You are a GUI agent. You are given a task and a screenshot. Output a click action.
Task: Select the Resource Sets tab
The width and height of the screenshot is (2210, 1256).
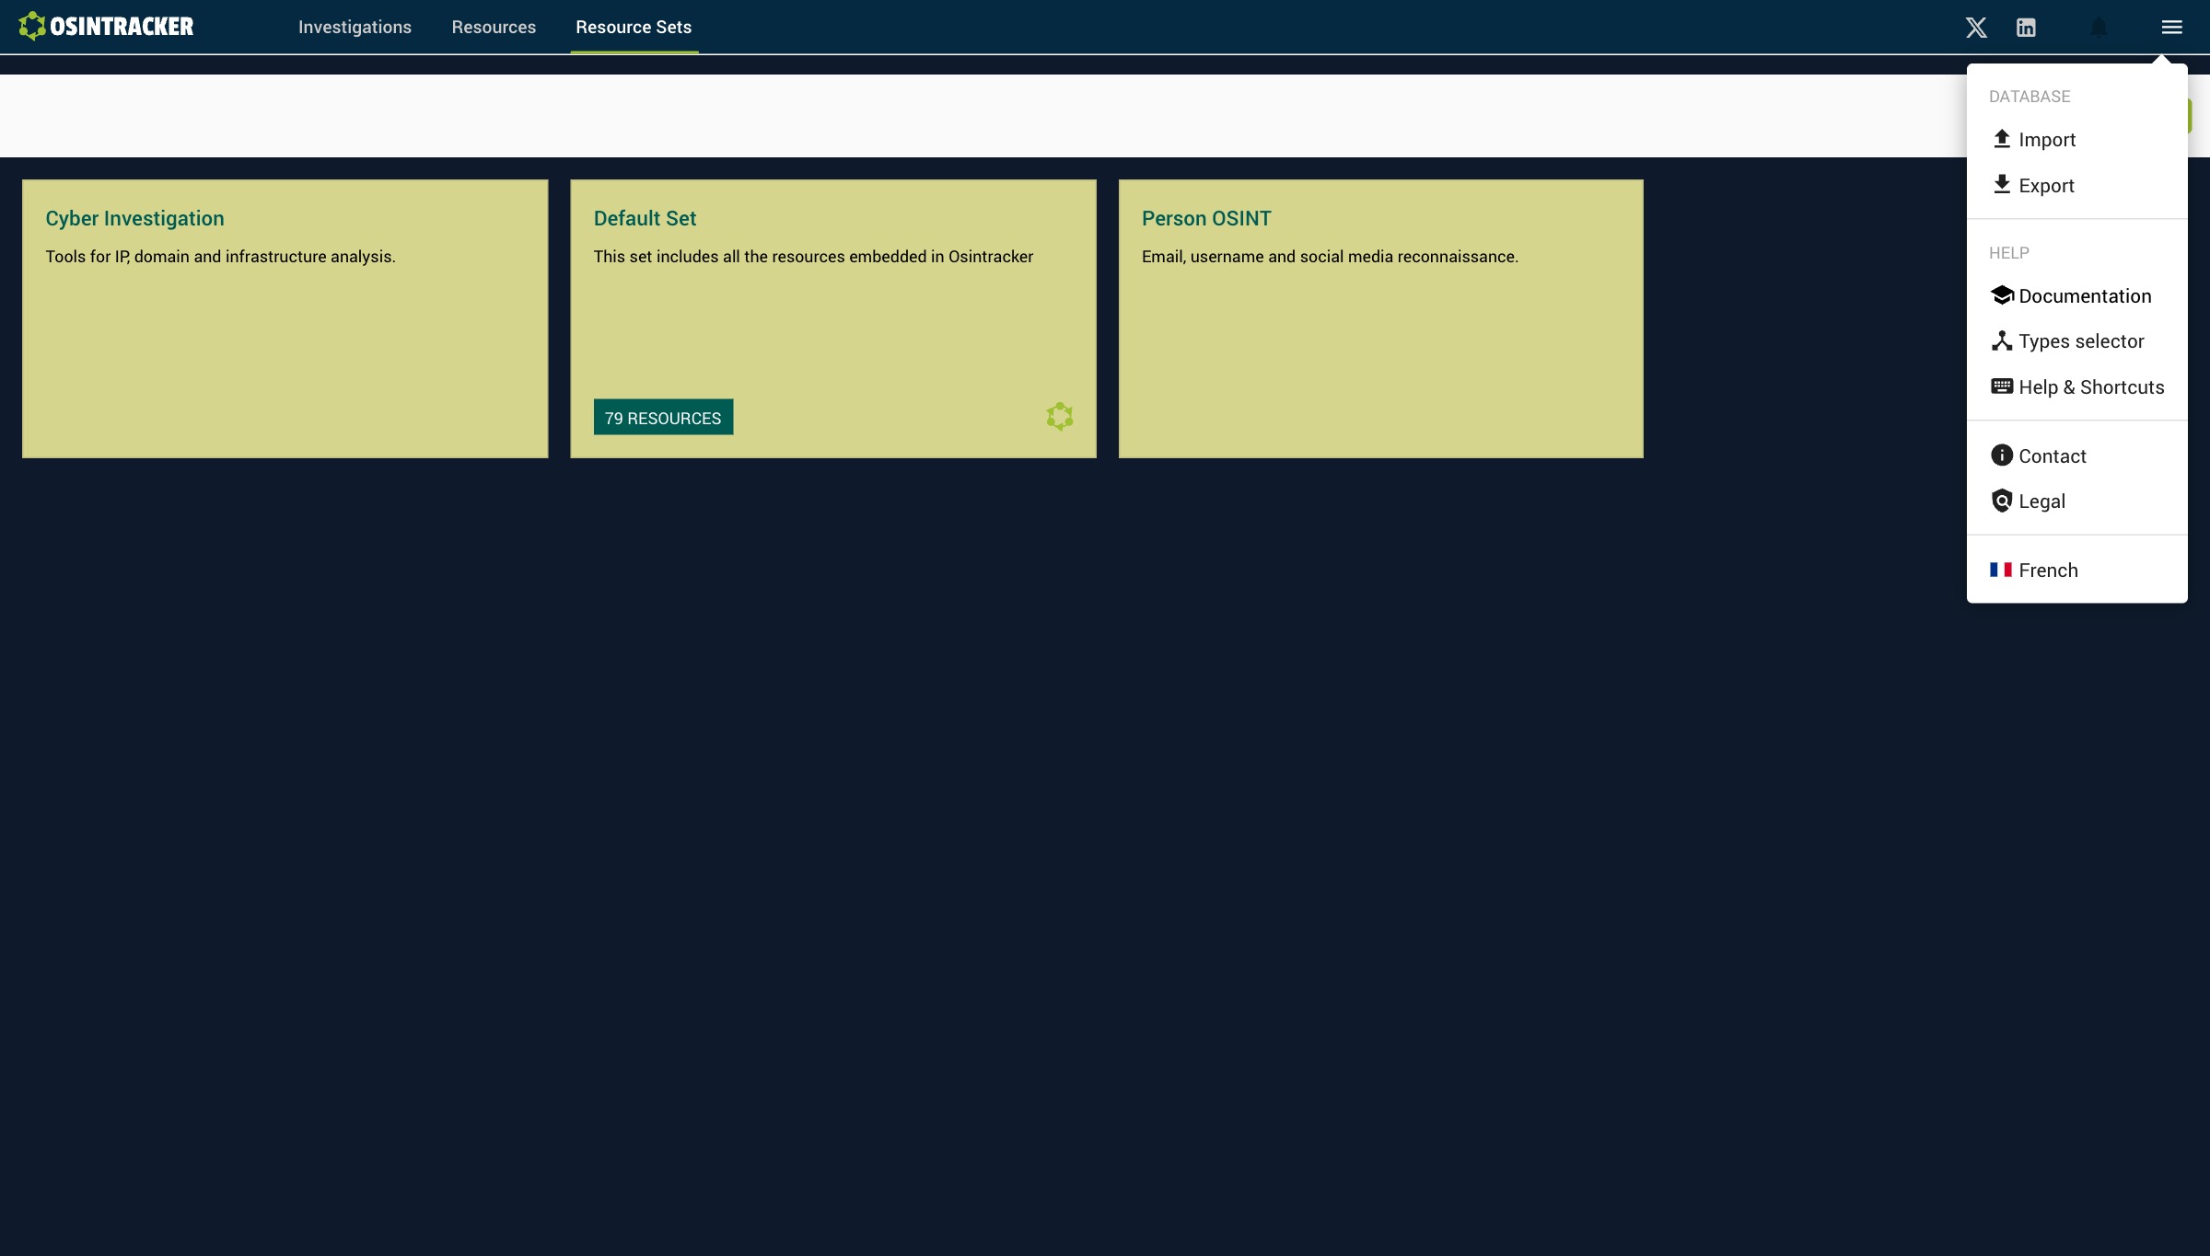coord(634,28)
